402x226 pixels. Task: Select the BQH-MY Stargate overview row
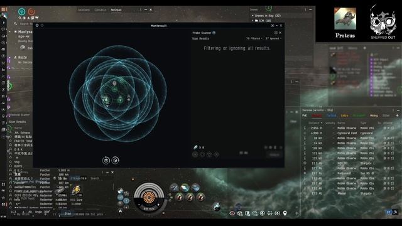point(350,163)
